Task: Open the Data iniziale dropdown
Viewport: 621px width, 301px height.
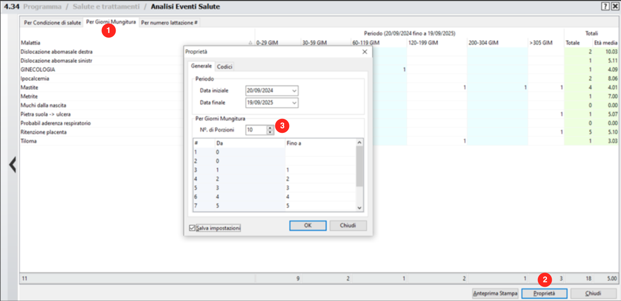Action: tap(294, 91)
